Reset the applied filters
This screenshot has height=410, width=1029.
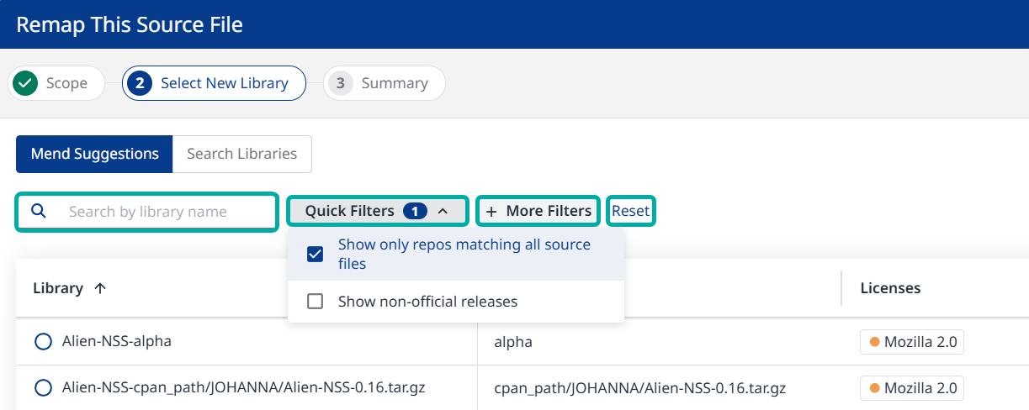tap(630, 211)
